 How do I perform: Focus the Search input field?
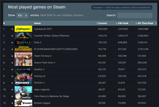[x=135, y=15]
